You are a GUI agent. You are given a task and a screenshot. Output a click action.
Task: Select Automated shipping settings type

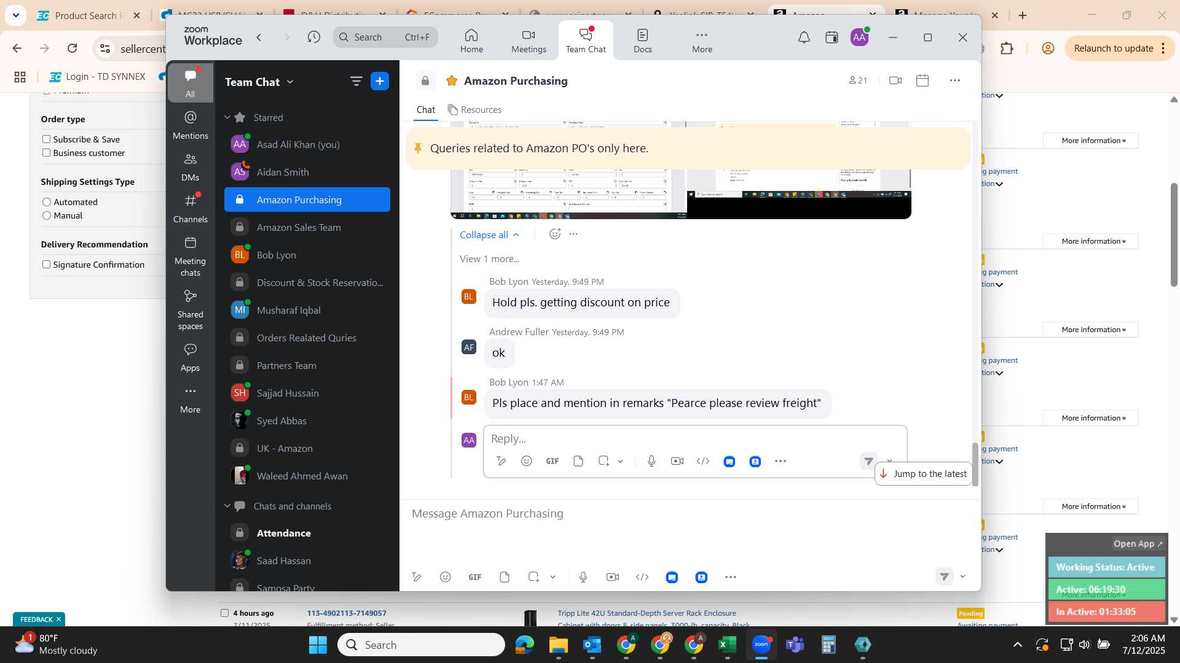pyautogui.click(x=47, y=202)
